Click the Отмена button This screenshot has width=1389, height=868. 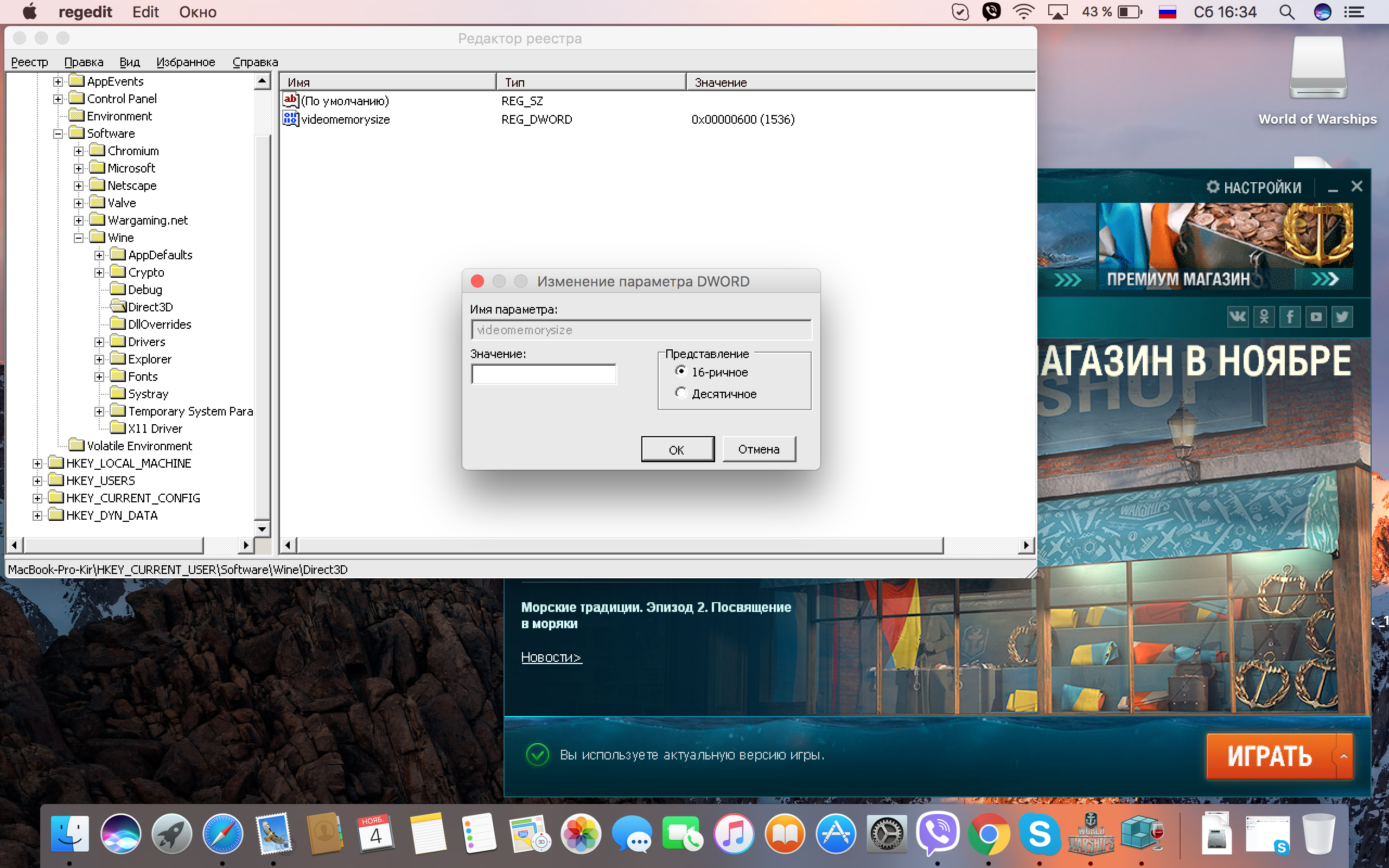[759, 450]
